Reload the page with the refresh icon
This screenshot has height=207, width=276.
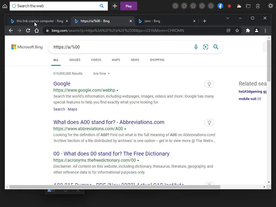pyautogui.click(x=28, y=30)
